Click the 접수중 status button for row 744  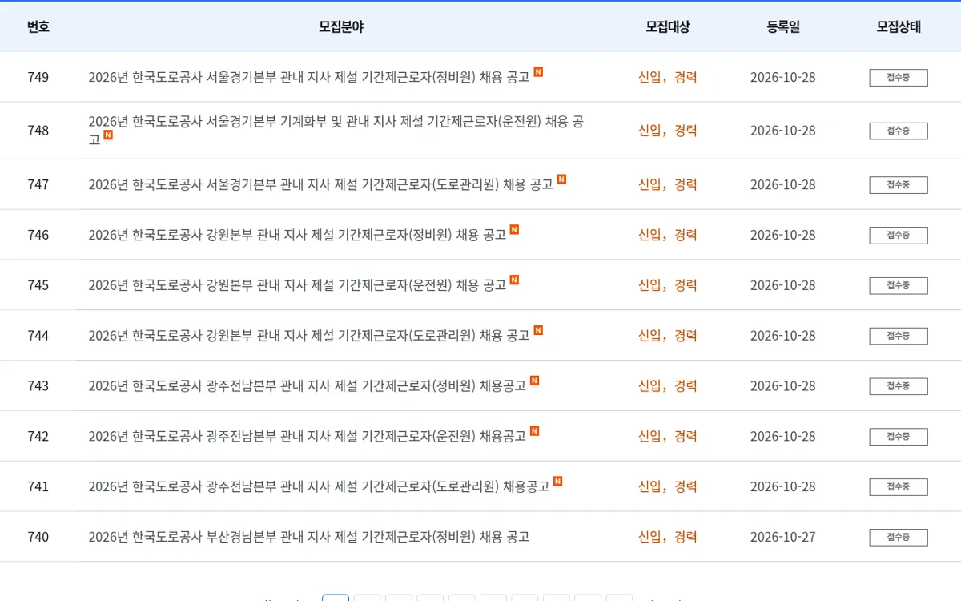(899, 336)
